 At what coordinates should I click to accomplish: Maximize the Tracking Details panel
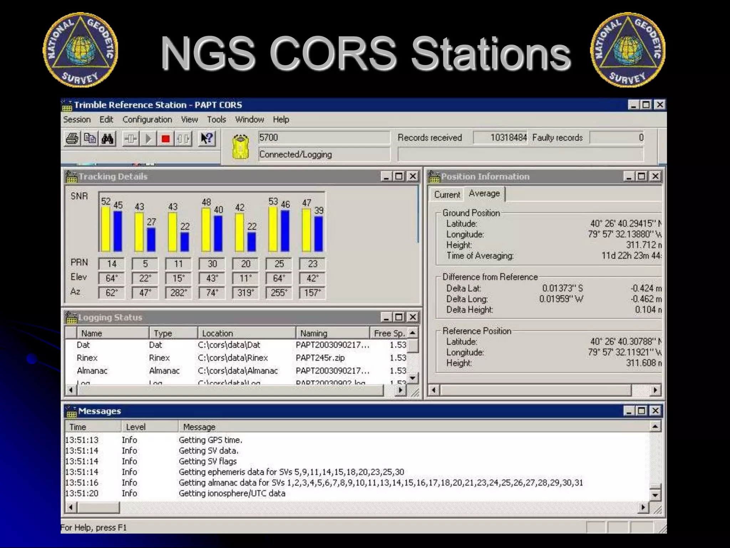coord(399,176)
